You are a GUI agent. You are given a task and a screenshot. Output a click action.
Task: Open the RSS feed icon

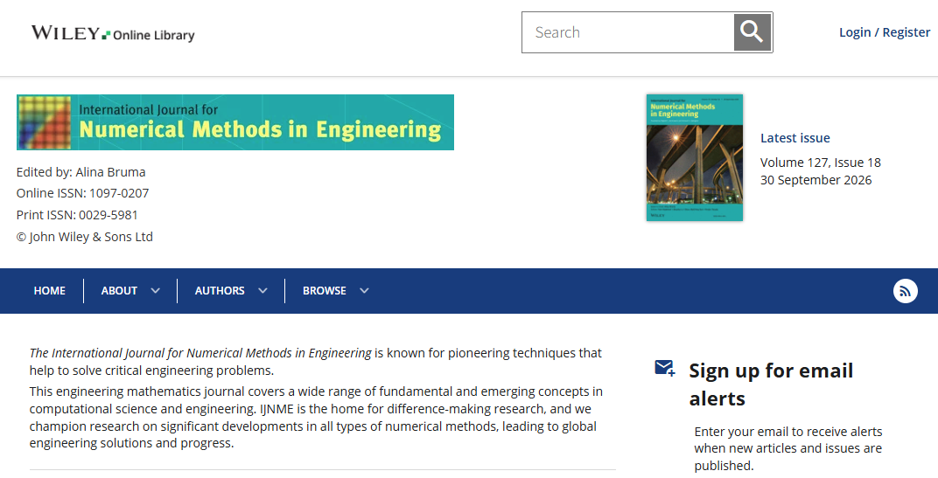tap(905, 291)
